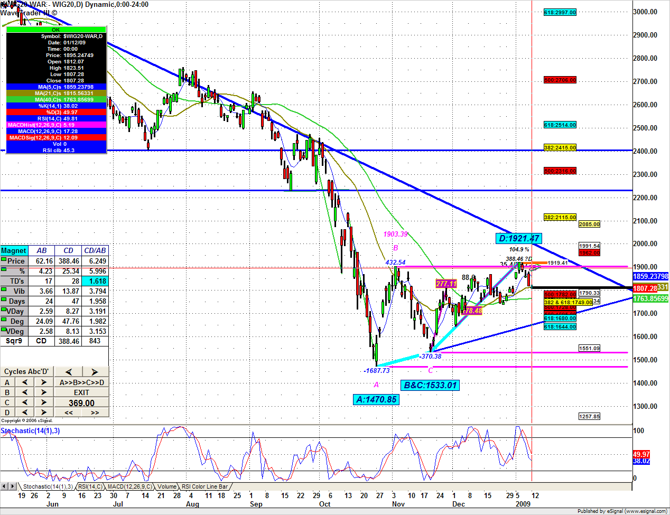Click the green OK bar in data window

point(56,30)
